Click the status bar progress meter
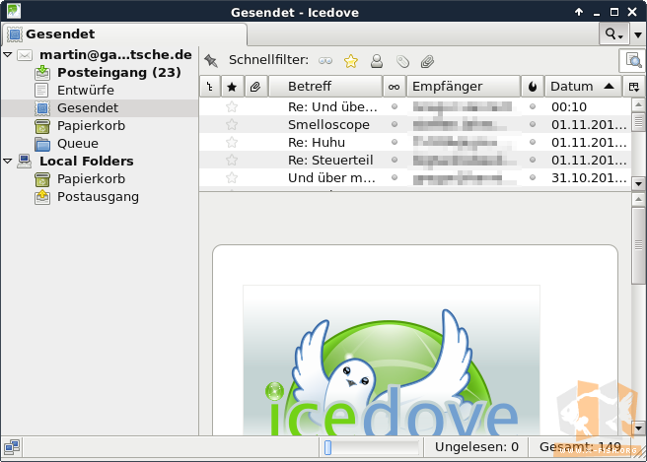 (371, 447)
